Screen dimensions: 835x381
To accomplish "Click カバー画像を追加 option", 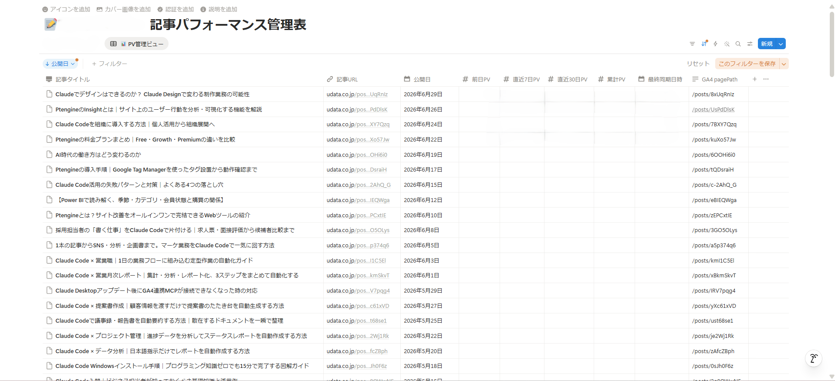I will tap(124, 9).
